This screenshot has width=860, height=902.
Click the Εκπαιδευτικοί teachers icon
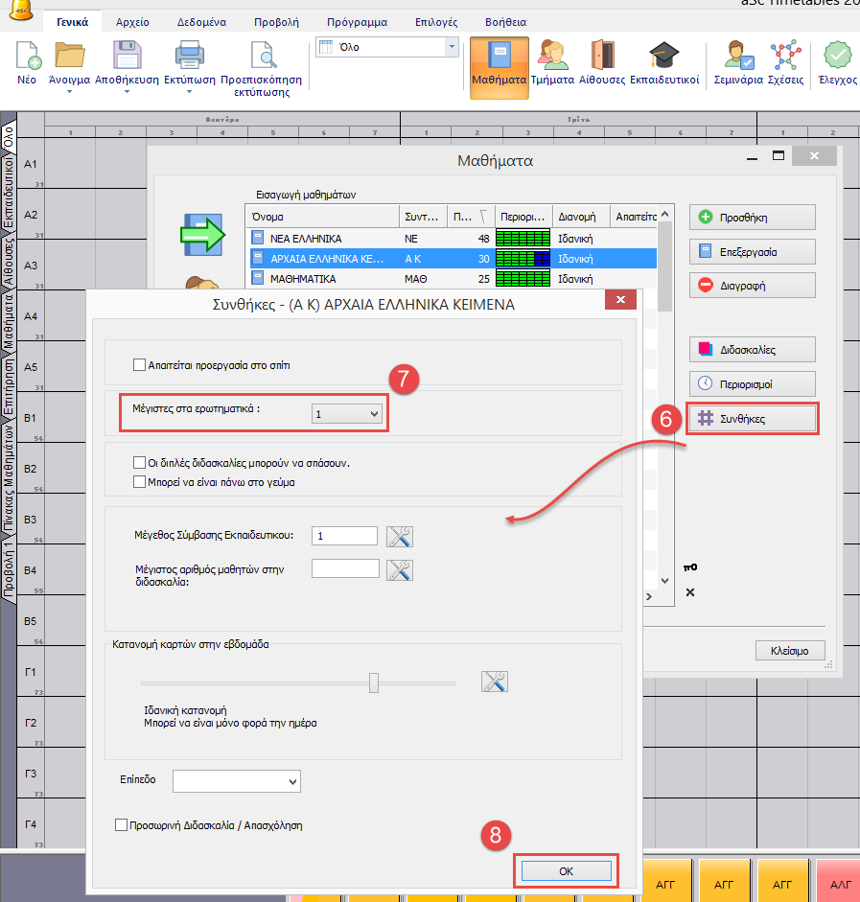tap(663, 57)
